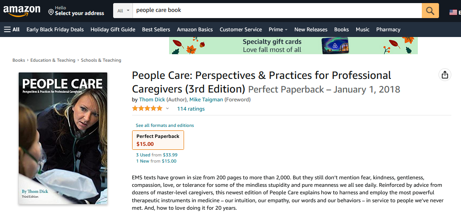Click the Amazon logo

coord(22,11)
